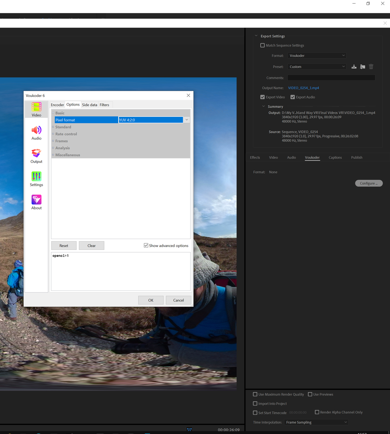Open the Video section in Voukoder sidebar

(x=36, y=109)
